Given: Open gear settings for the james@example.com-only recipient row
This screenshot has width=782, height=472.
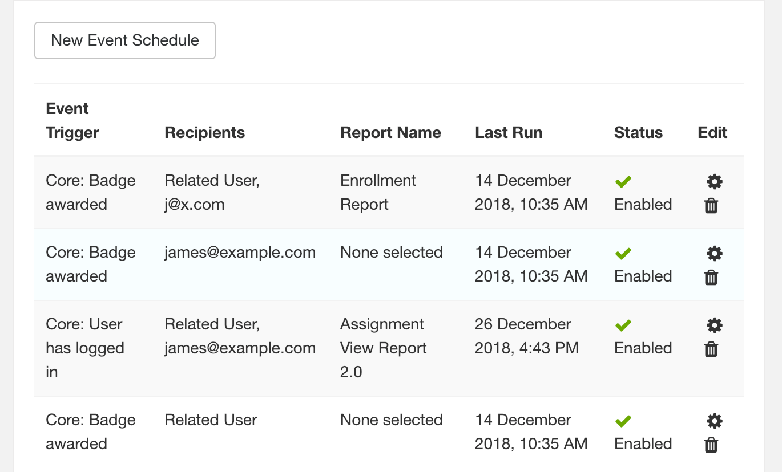Looking at the screenshot, I should 714,254.
